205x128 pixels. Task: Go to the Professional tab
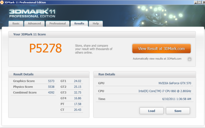click(x=57, y=24)
